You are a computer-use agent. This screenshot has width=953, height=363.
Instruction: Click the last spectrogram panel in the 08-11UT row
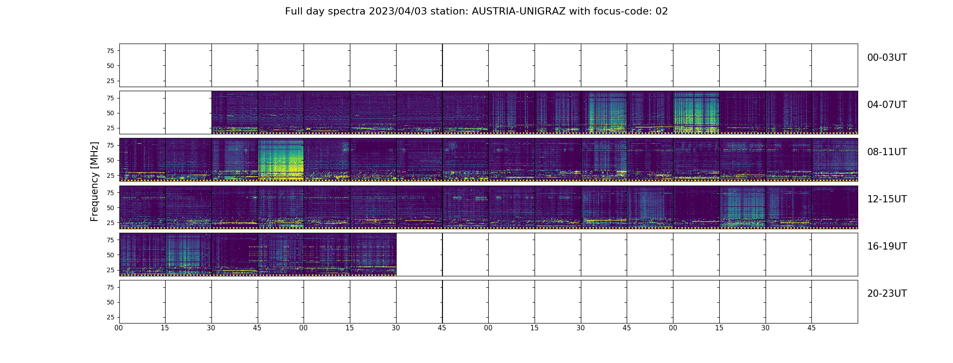tap(834, 160)
